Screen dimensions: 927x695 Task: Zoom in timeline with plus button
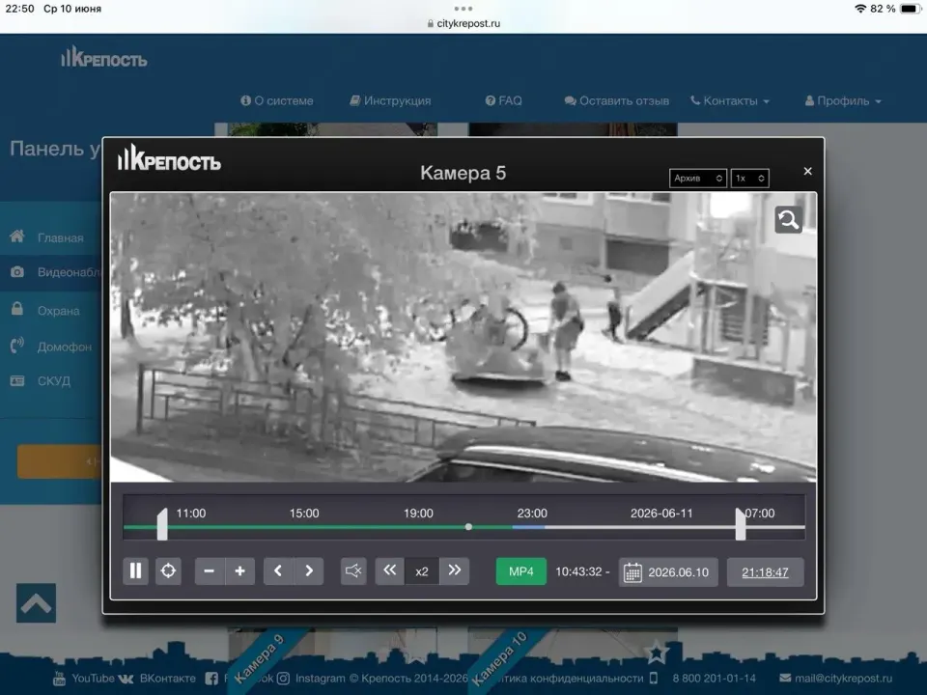pyautogui.click(x=240, y=570)
